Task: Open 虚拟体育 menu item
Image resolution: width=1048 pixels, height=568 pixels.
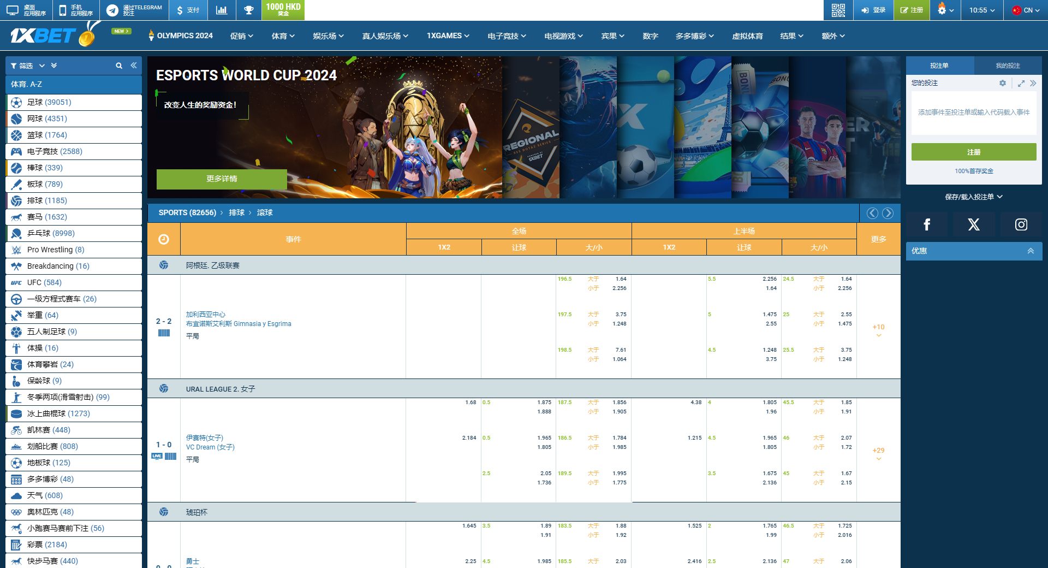Action: (x=747, y=36)
